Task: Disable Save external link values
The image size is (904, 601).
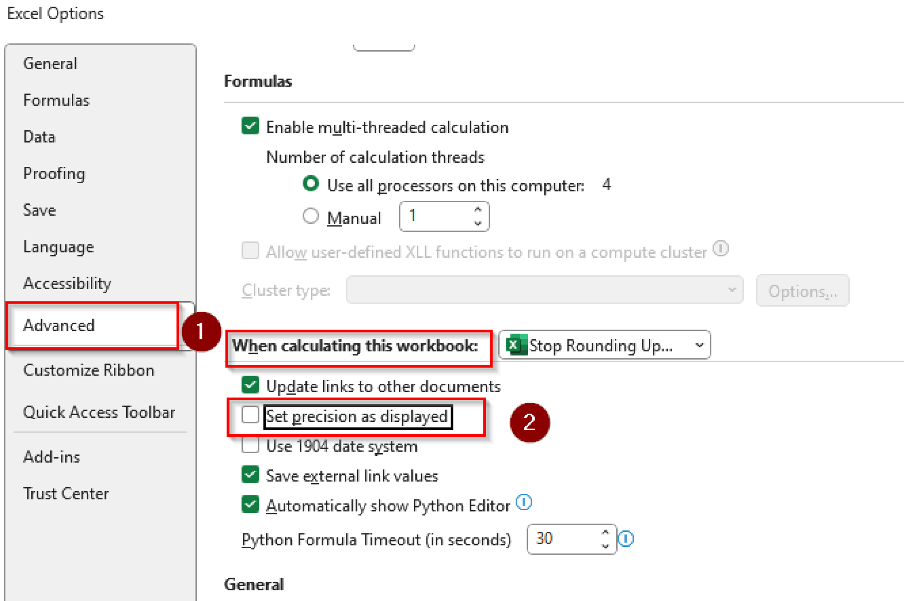Action: pyautogui.click(x=250, y=474)
